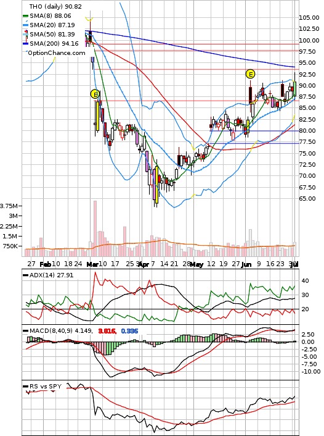Click the red MACD signal value 3.816
Screen dimensions: 324x436
coord(107,331)
